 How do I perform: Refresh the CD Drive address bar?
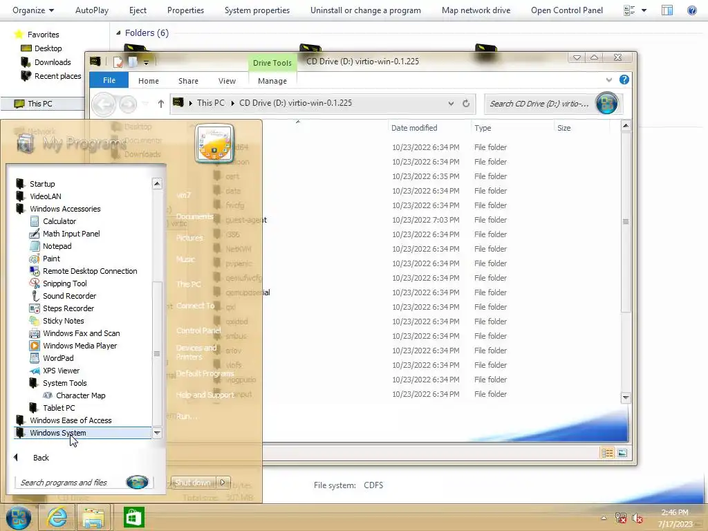[466, 104]
